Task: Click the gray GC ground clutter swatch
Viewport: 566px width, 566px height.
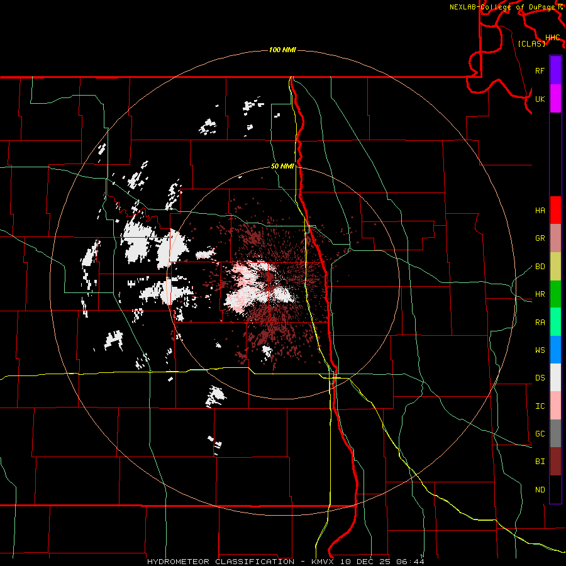Action: (555, 433)
